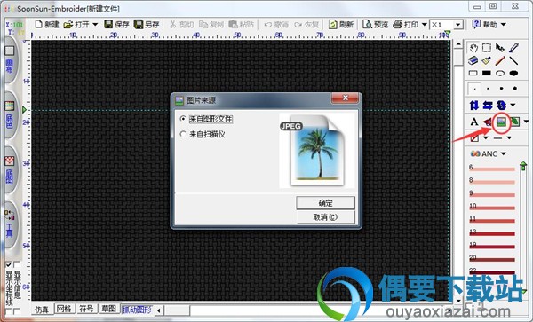The width and height of the screenshot is (533, 322).
Task: Select the filled rectangle shape tool
Action: (487, 73)
